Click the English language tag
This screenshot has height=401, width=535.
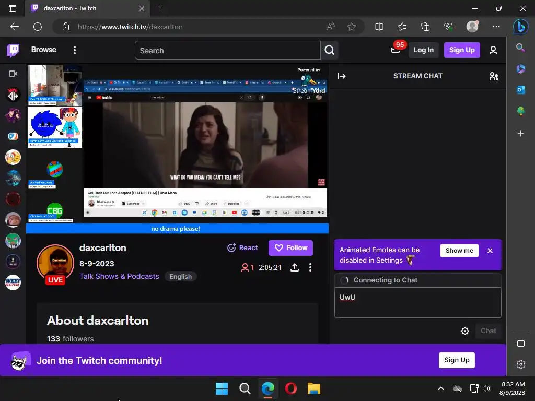click(180, 277)
